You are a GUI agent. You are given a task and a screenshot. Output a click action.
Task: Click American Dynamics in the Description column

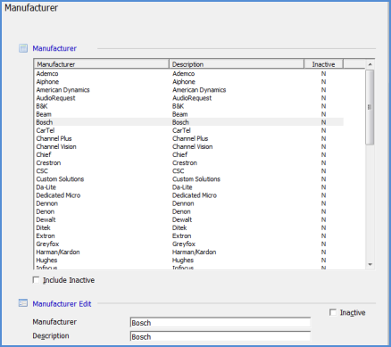(x=199, y=90)
